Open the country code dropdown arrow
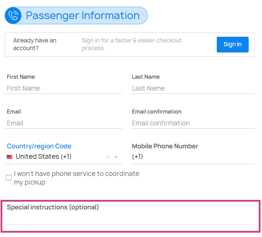The image size is (262, 237). pos(116,157)
